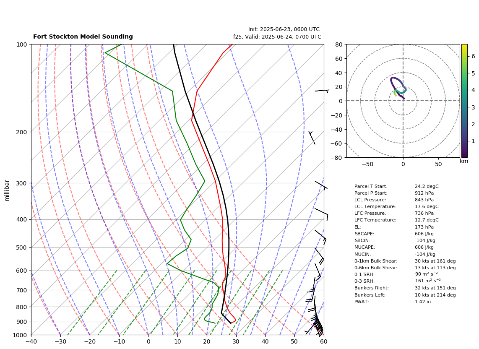
Task: Click the LCL Temperature value 17.6 degC
Action: [x=427, y=206]
